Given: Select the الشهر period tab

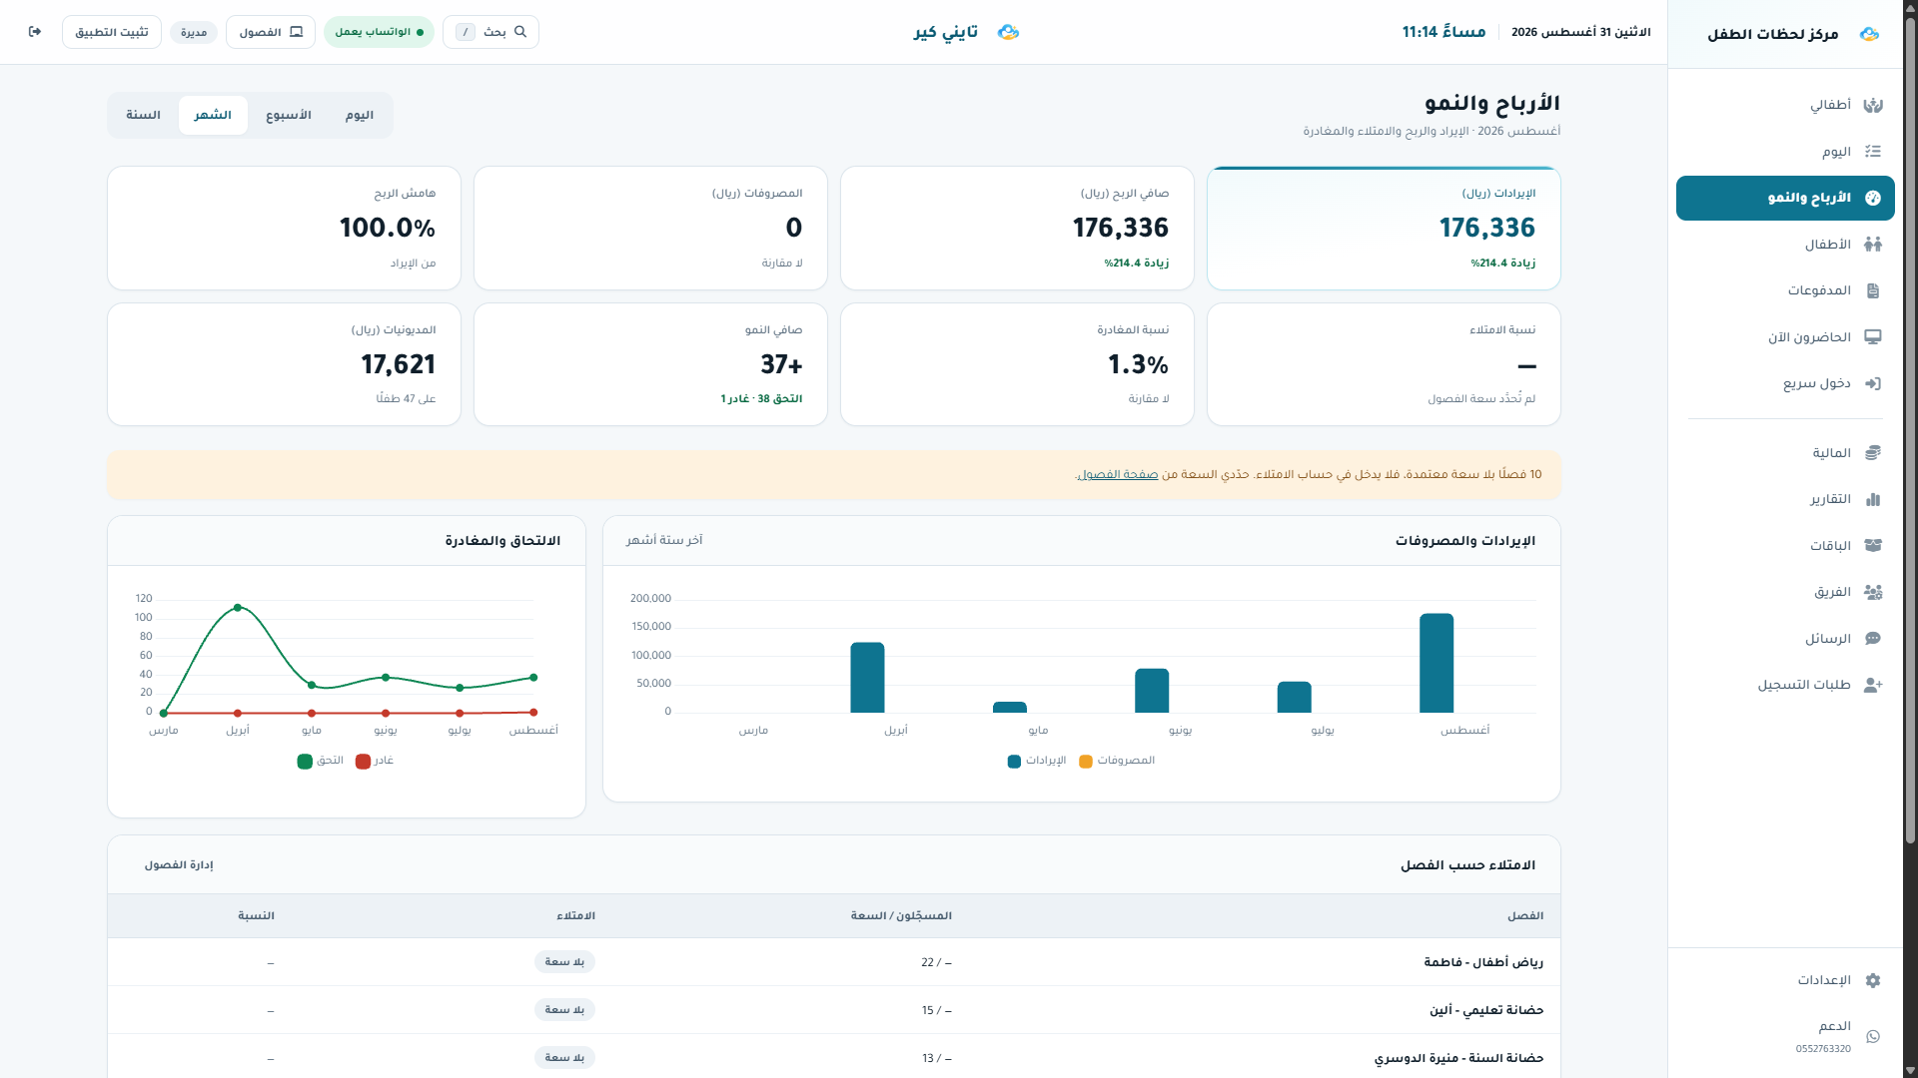Looking at the screenshot, I should [x=213, y=116].
